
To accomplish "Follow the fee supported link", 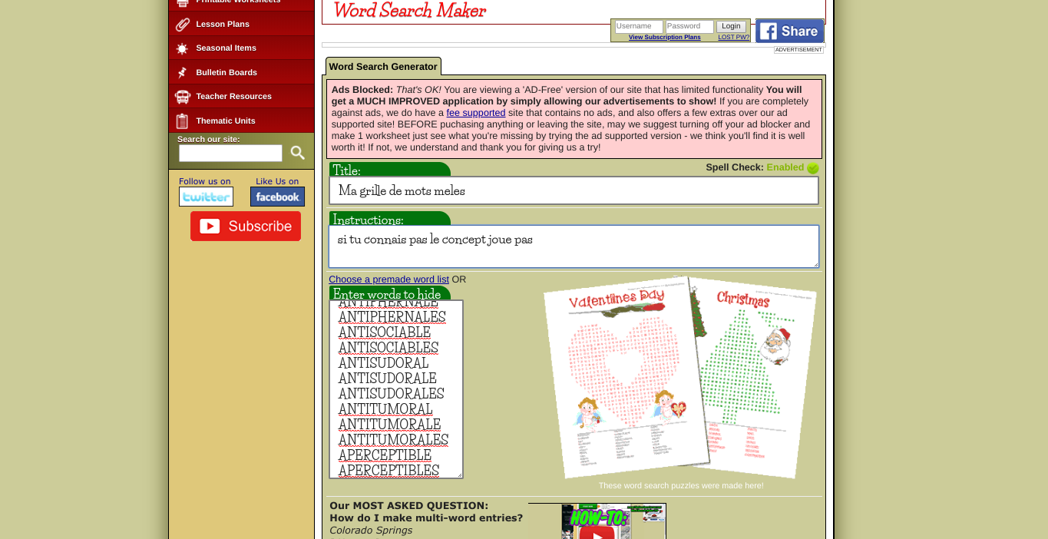I will coord(476,113).
